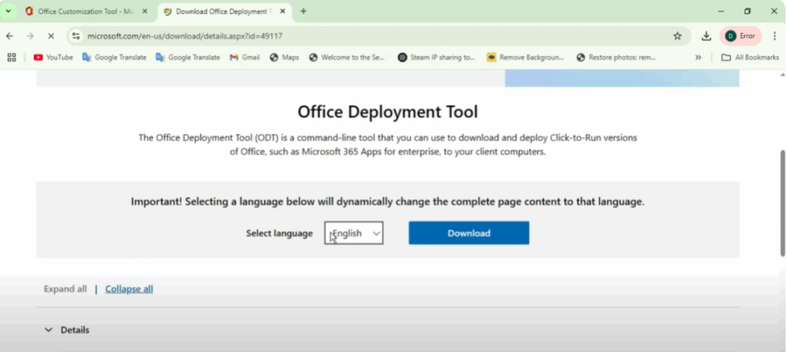Open the Maps bookmark
The height and width of the screenshot is (352, 787).
pyautogui.click(x=284, y=57)
